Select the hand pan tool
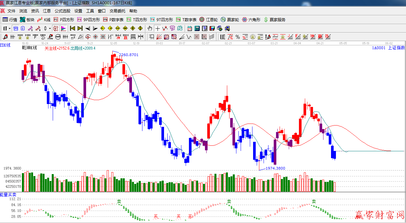406x223 pixels. (x=150, y=28)
